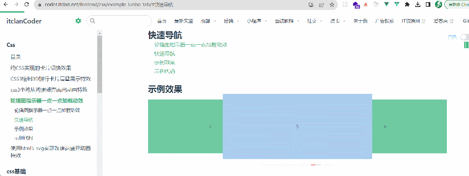Open the Chrome downloads icon
469x176 pixels.
point(418,4)
